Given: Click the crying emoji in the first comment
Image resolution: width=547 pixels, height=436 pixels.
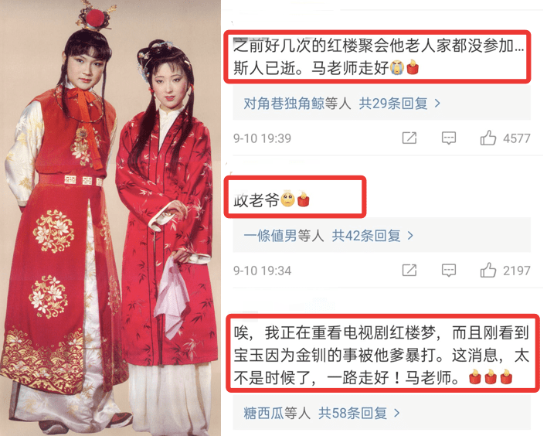Looking at the screenshot, I should tap(397, 67).
